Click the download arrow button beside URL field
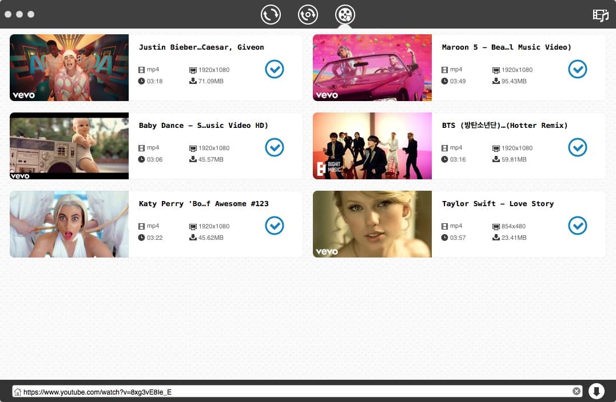Viewport: 616px width, 402px height. (x=596, y=391)
